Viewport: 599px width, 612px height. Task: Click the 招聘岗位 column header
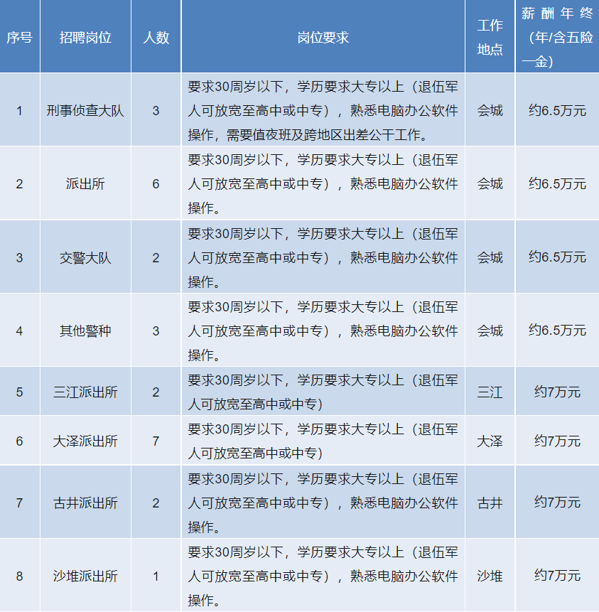(85, 38)
